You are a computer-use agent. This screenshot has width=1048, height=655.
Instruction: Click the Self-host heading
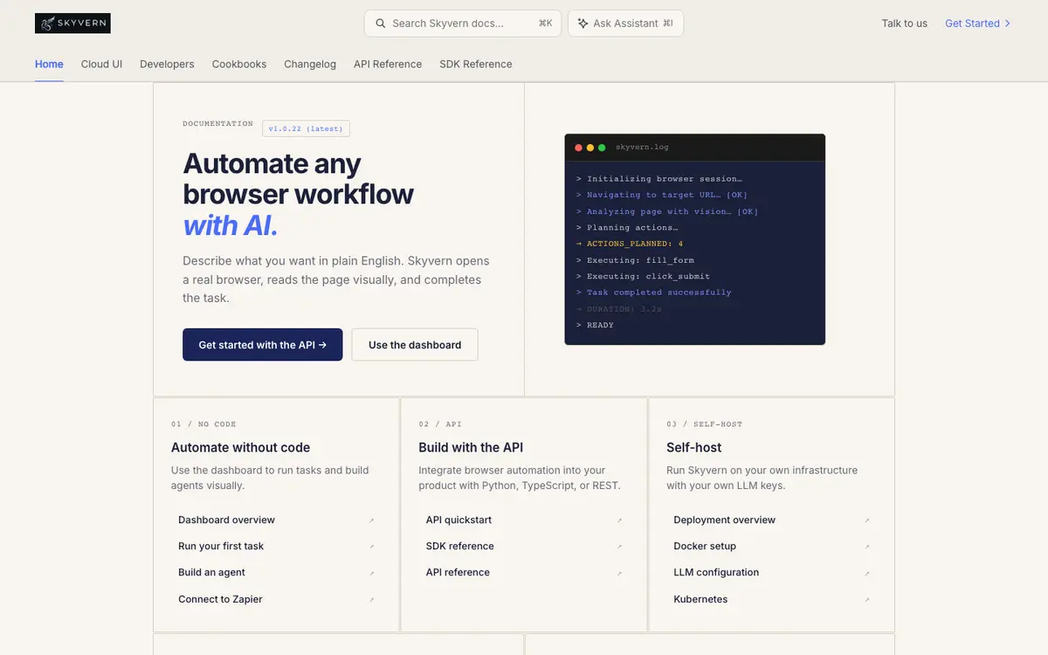[694, 447]
